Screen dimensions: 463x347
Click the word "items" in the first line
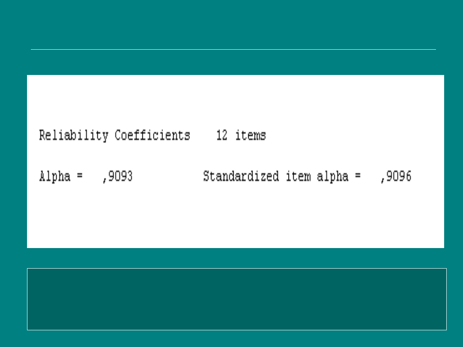coord(251,136)
